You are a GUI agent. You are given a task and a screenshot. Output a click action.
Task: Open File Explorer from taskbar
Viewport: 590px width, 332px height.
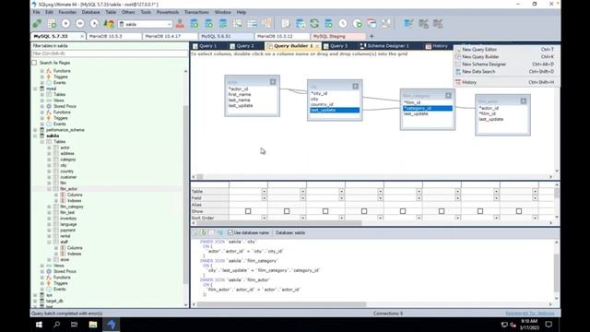click(x=93, y=324)
